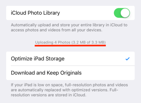Tap the Automatically upload and store description line

tap(69, 25)
